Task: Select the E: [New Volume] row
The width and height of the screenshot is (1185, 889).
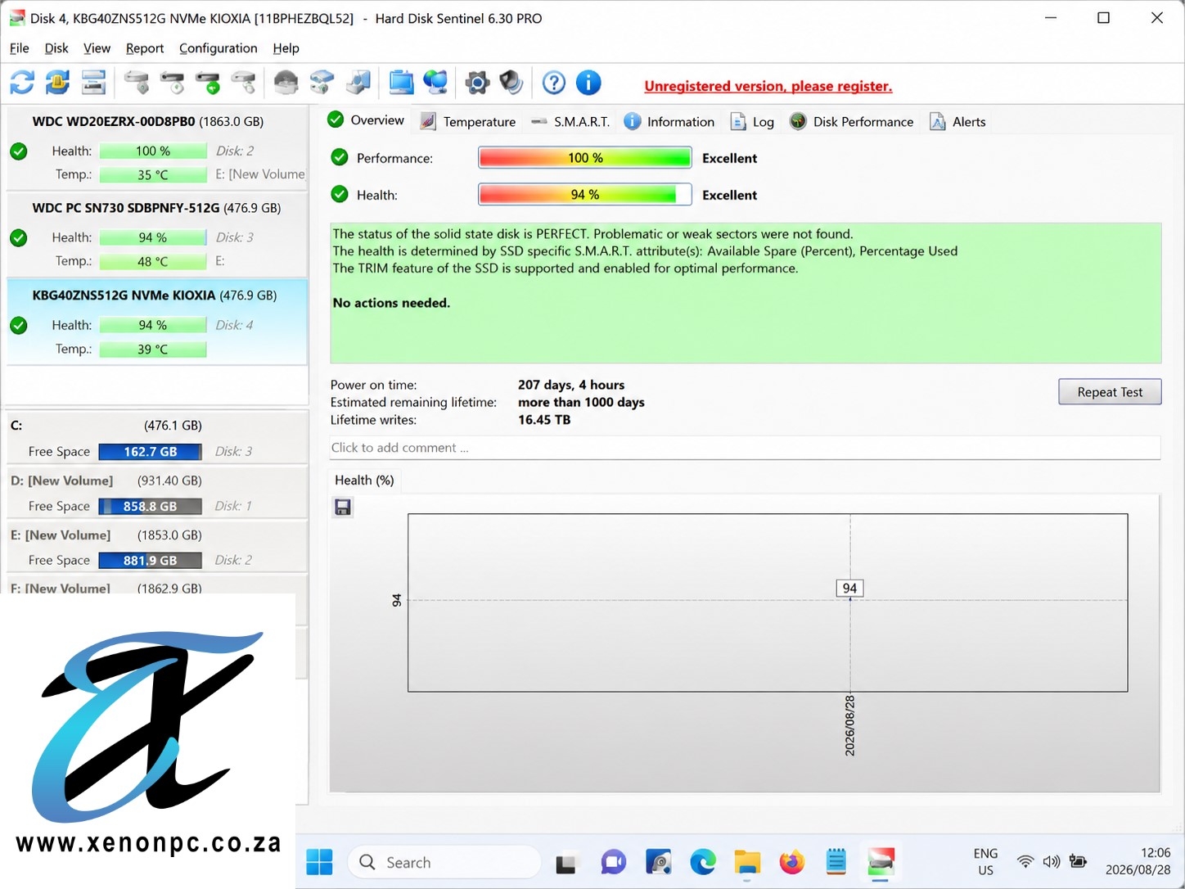Action: pos(156,547)
